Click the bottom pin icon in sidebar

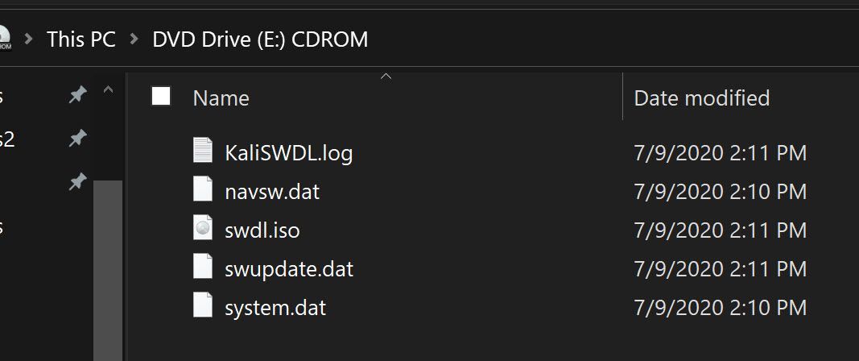coord(77,183)
